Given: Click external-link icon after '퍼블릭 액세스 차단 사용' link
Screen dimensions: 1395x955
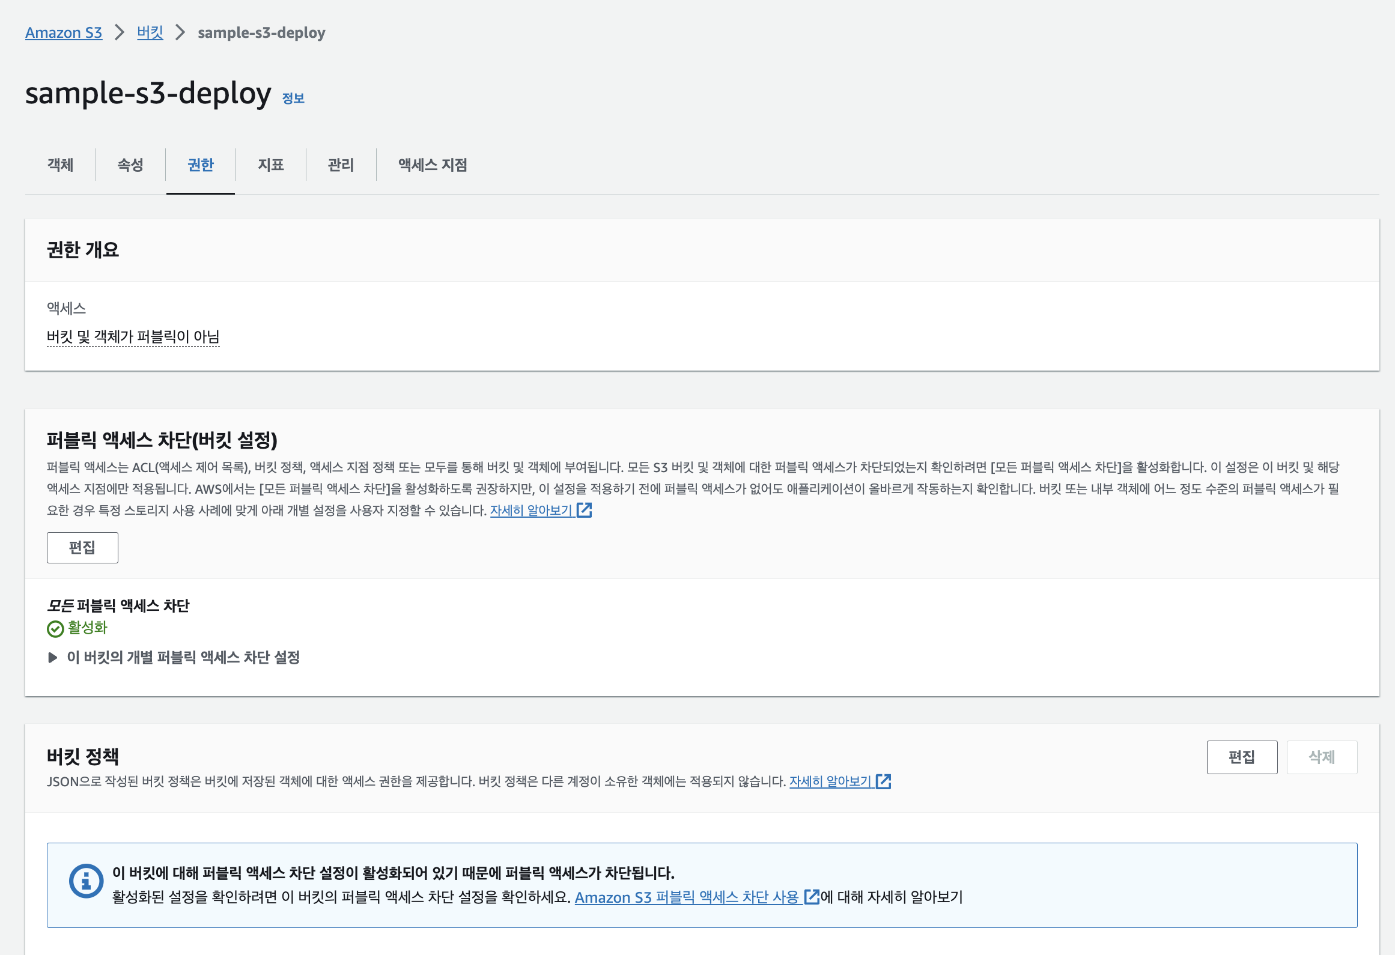Looking at the screenshot, I should tap(812, 897).
